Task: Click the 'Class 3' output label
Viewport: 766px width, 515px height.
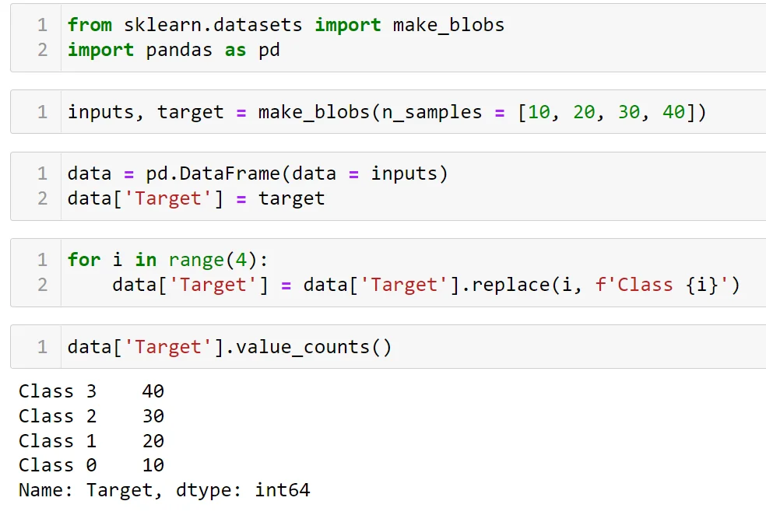Action: [58, 391]
